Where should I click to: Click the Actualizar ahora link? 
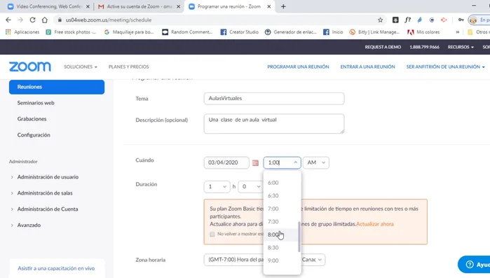click(375, 224)
